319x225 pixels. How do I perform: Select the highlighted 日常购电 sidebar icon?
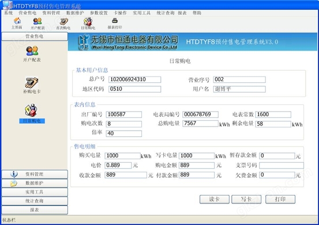[x=32, y=114]
